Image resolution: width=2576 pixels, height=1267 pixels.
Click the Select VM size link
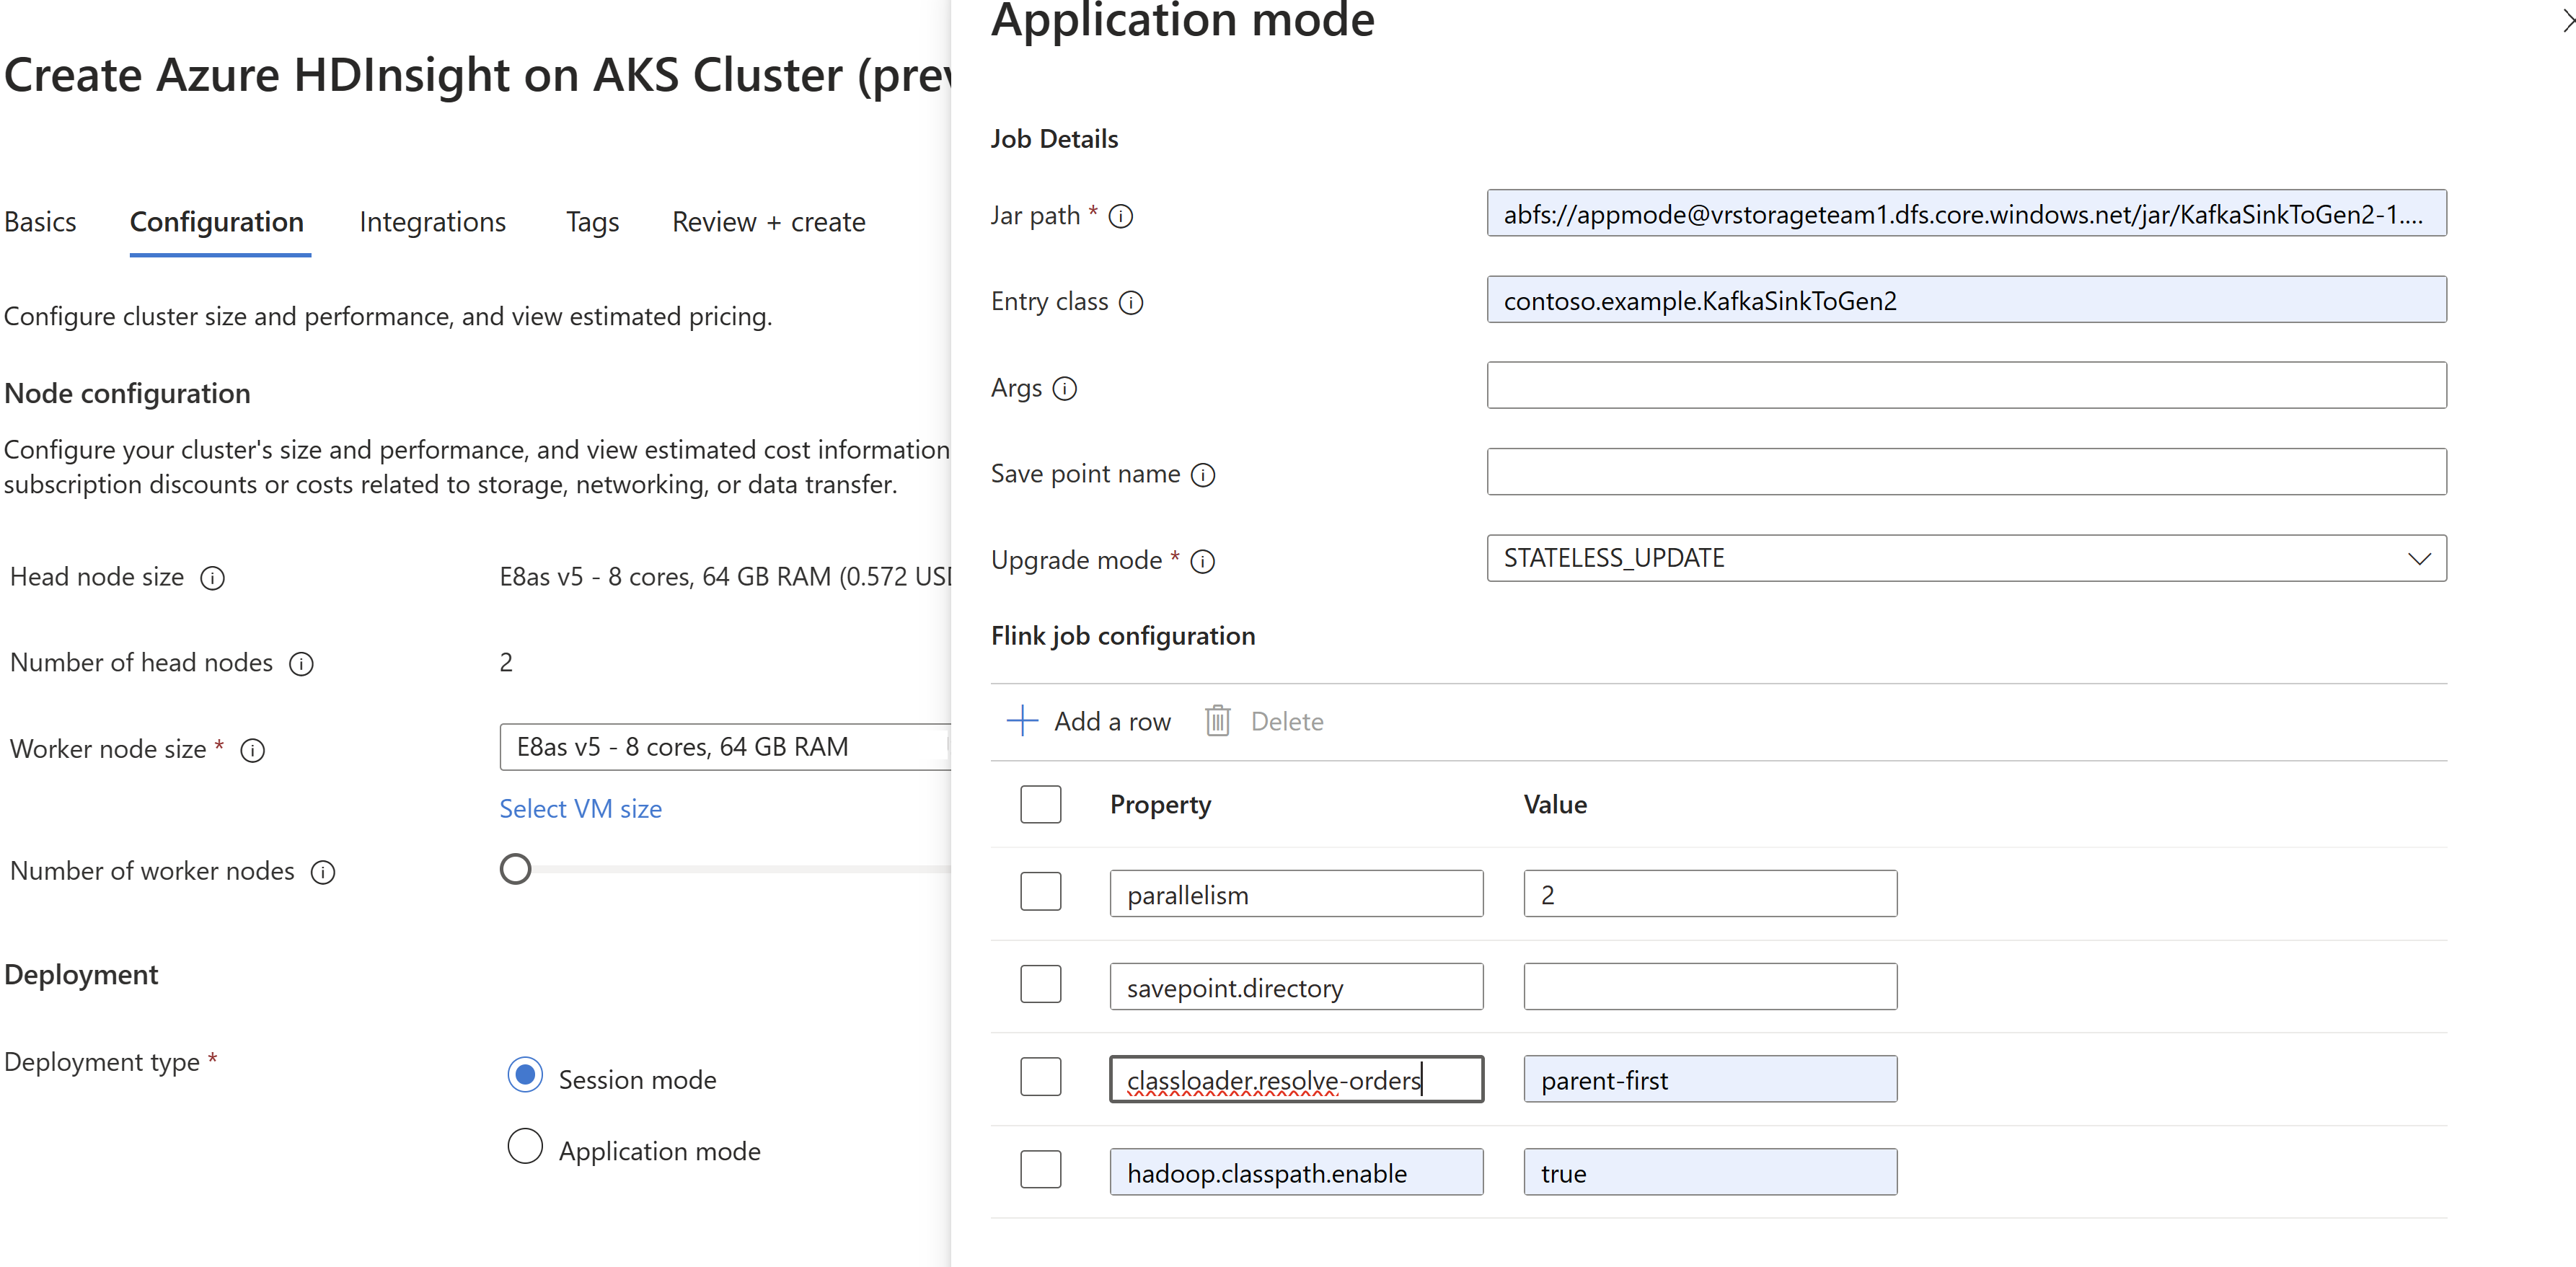pyautogui.click(x=580, y=808)
